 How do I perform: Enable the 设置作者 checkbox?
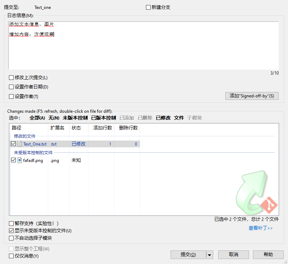(11, 97)
